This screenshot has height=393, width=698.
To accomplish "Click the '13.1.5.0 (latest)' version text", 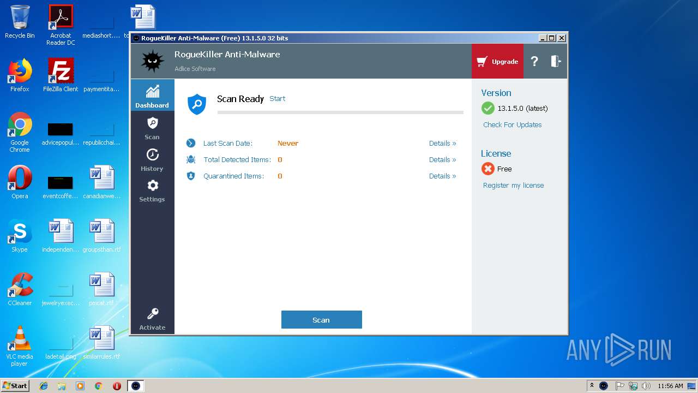I will (523, 109).
